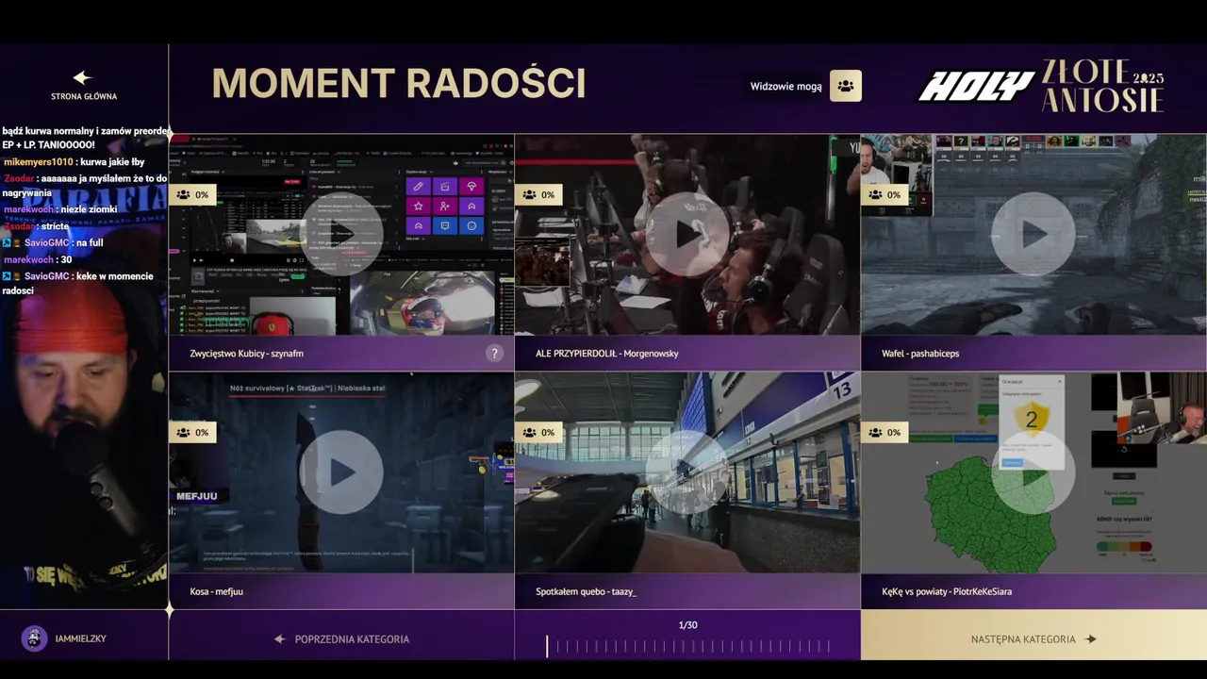The width and height of the screenshot is (1207, 679).
Task: Click vote percentage badge on Kękę vs powiaty clip
Action: coord(885,432)
